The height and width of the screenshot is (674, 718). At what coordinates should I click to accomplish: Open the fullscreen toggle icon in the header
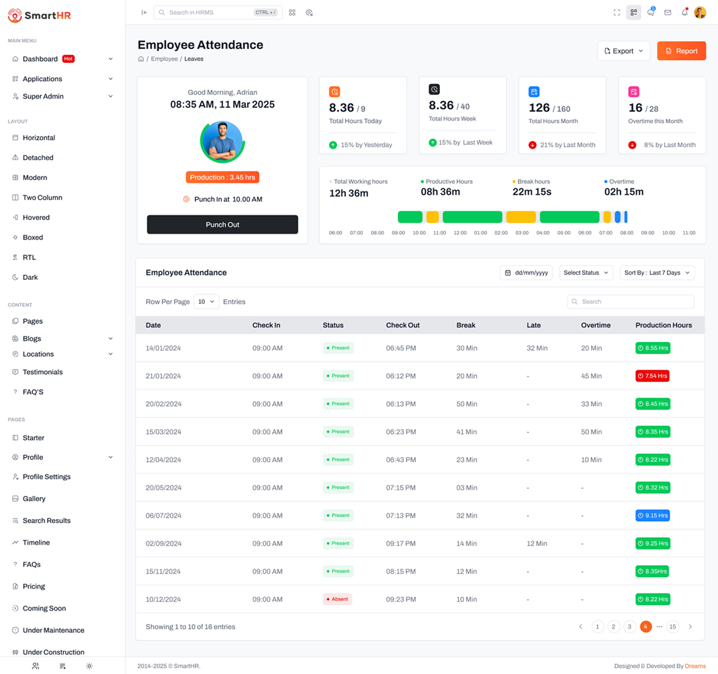(x=616, y=12)
